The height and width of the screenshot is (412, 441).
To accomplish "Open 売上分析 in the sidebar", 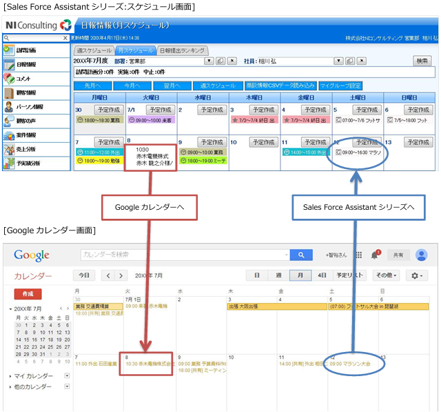I will 36,149.
